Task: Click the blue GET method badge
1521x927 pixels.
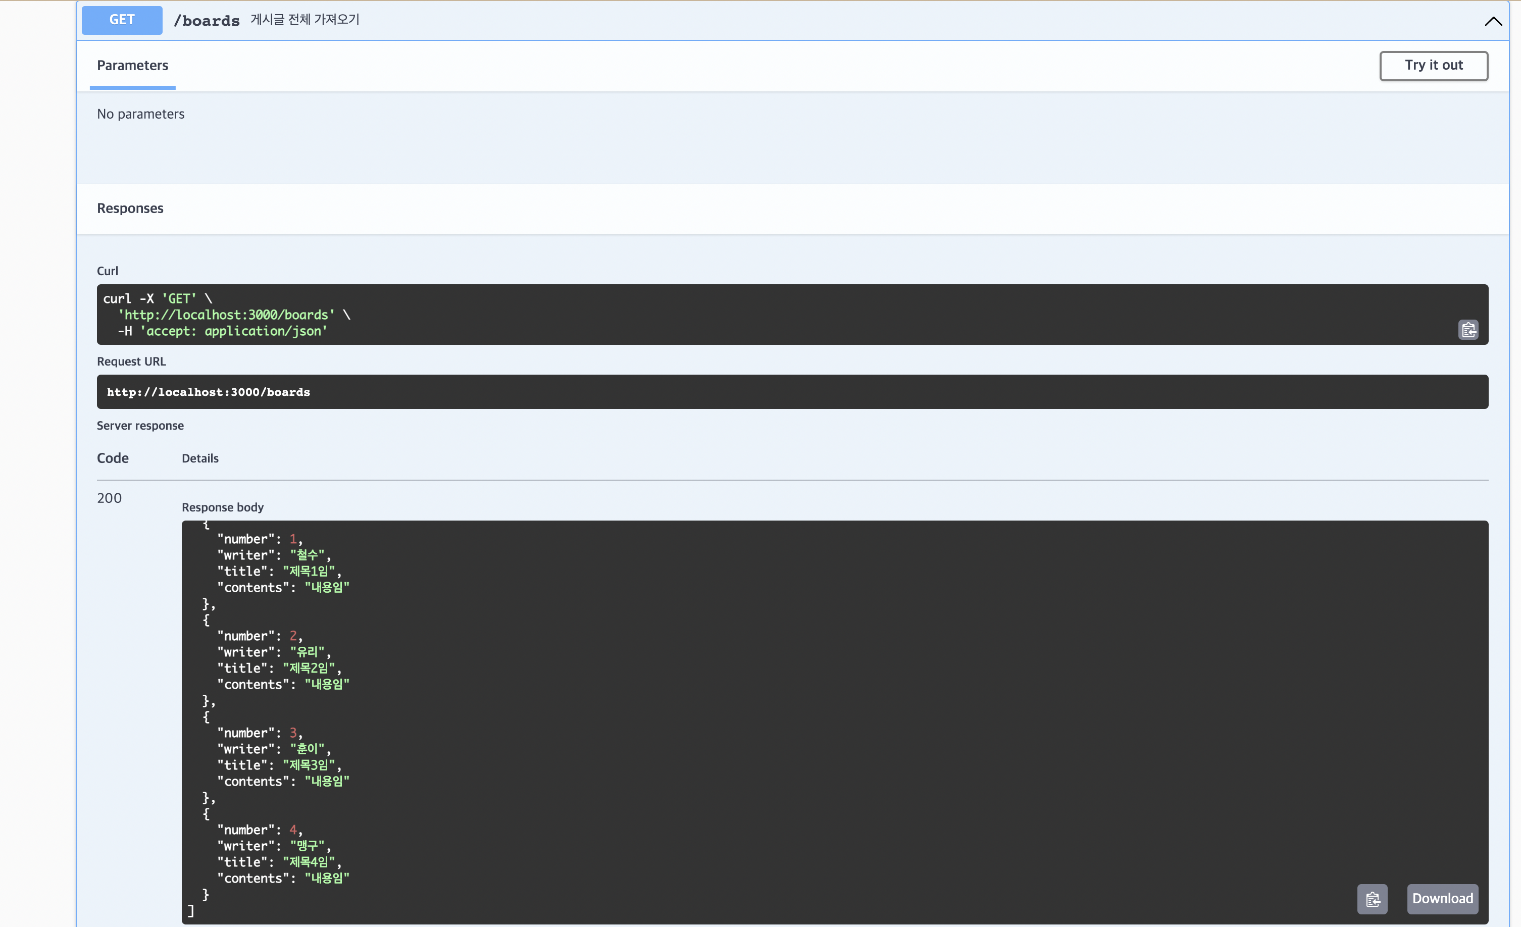Action: (x=122, y=20)
